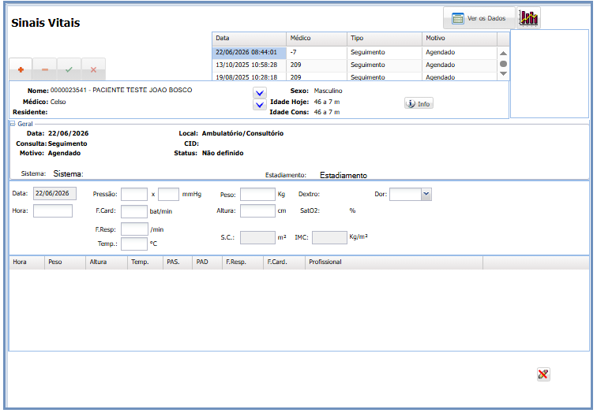Click the F.Resp. column header in lower table
This screenshot has width=597, height=413.
click(242, 262)
